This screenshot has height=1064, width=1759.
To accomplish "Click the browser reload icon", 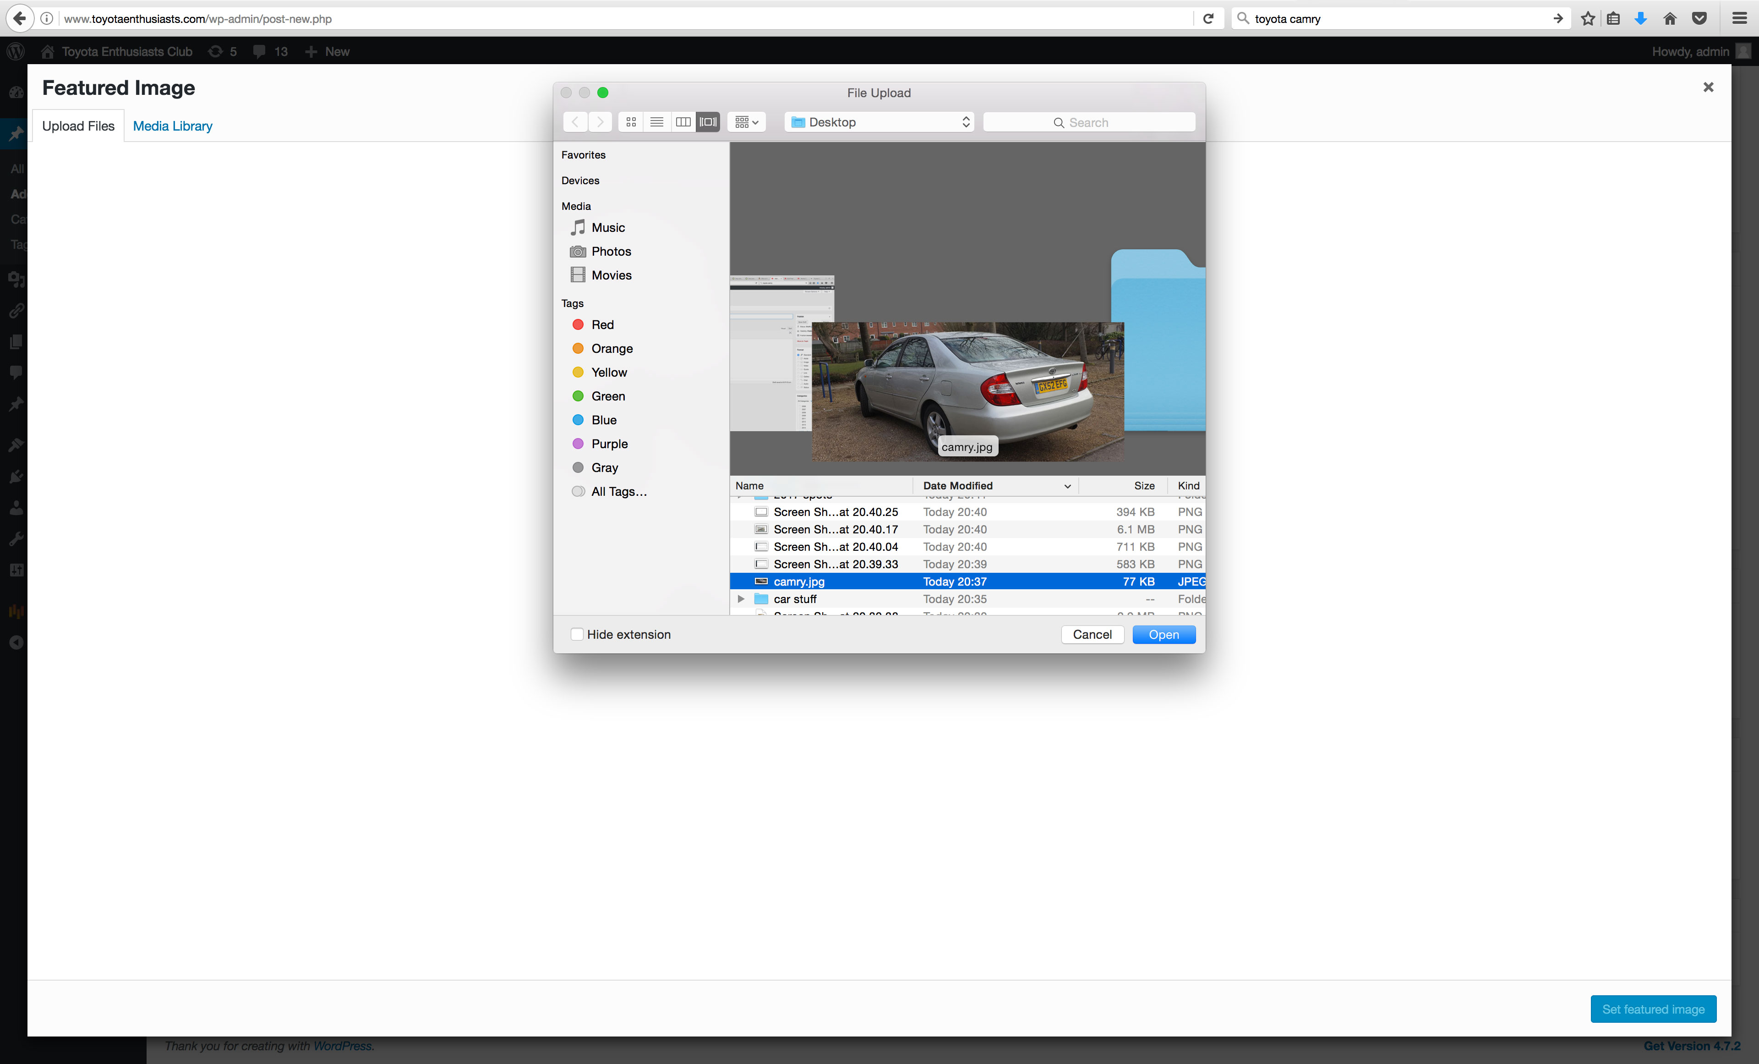I will pyautogui.click(x=1208, y=19).
